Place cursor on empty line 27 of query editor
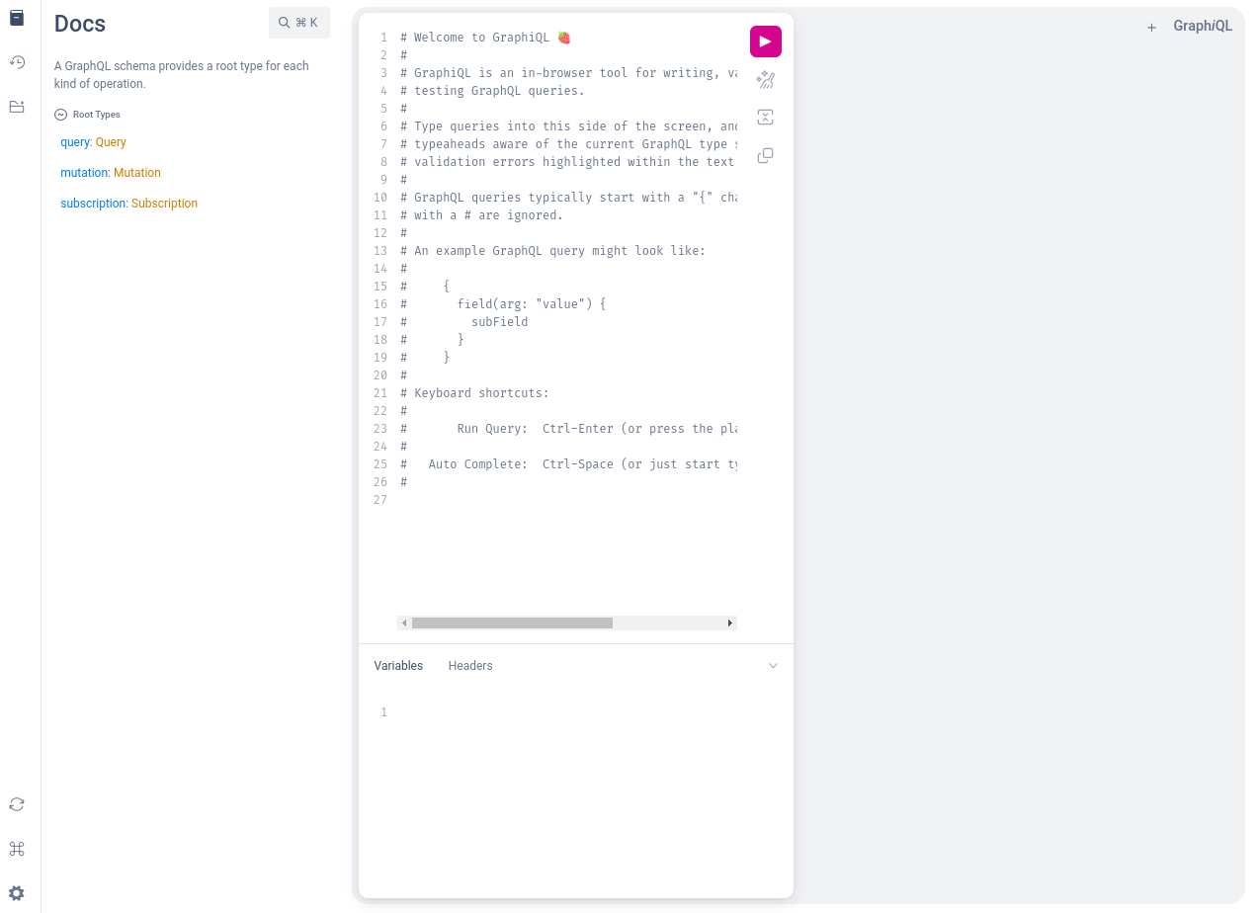The width and height of the screenshot is (1258, 913). coord(568,500)
